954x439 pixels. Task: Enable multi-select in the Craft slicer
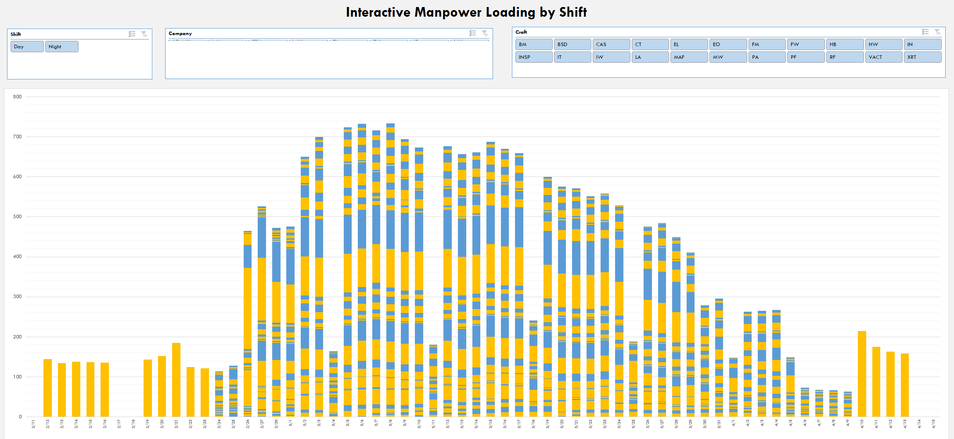[925, 32]
